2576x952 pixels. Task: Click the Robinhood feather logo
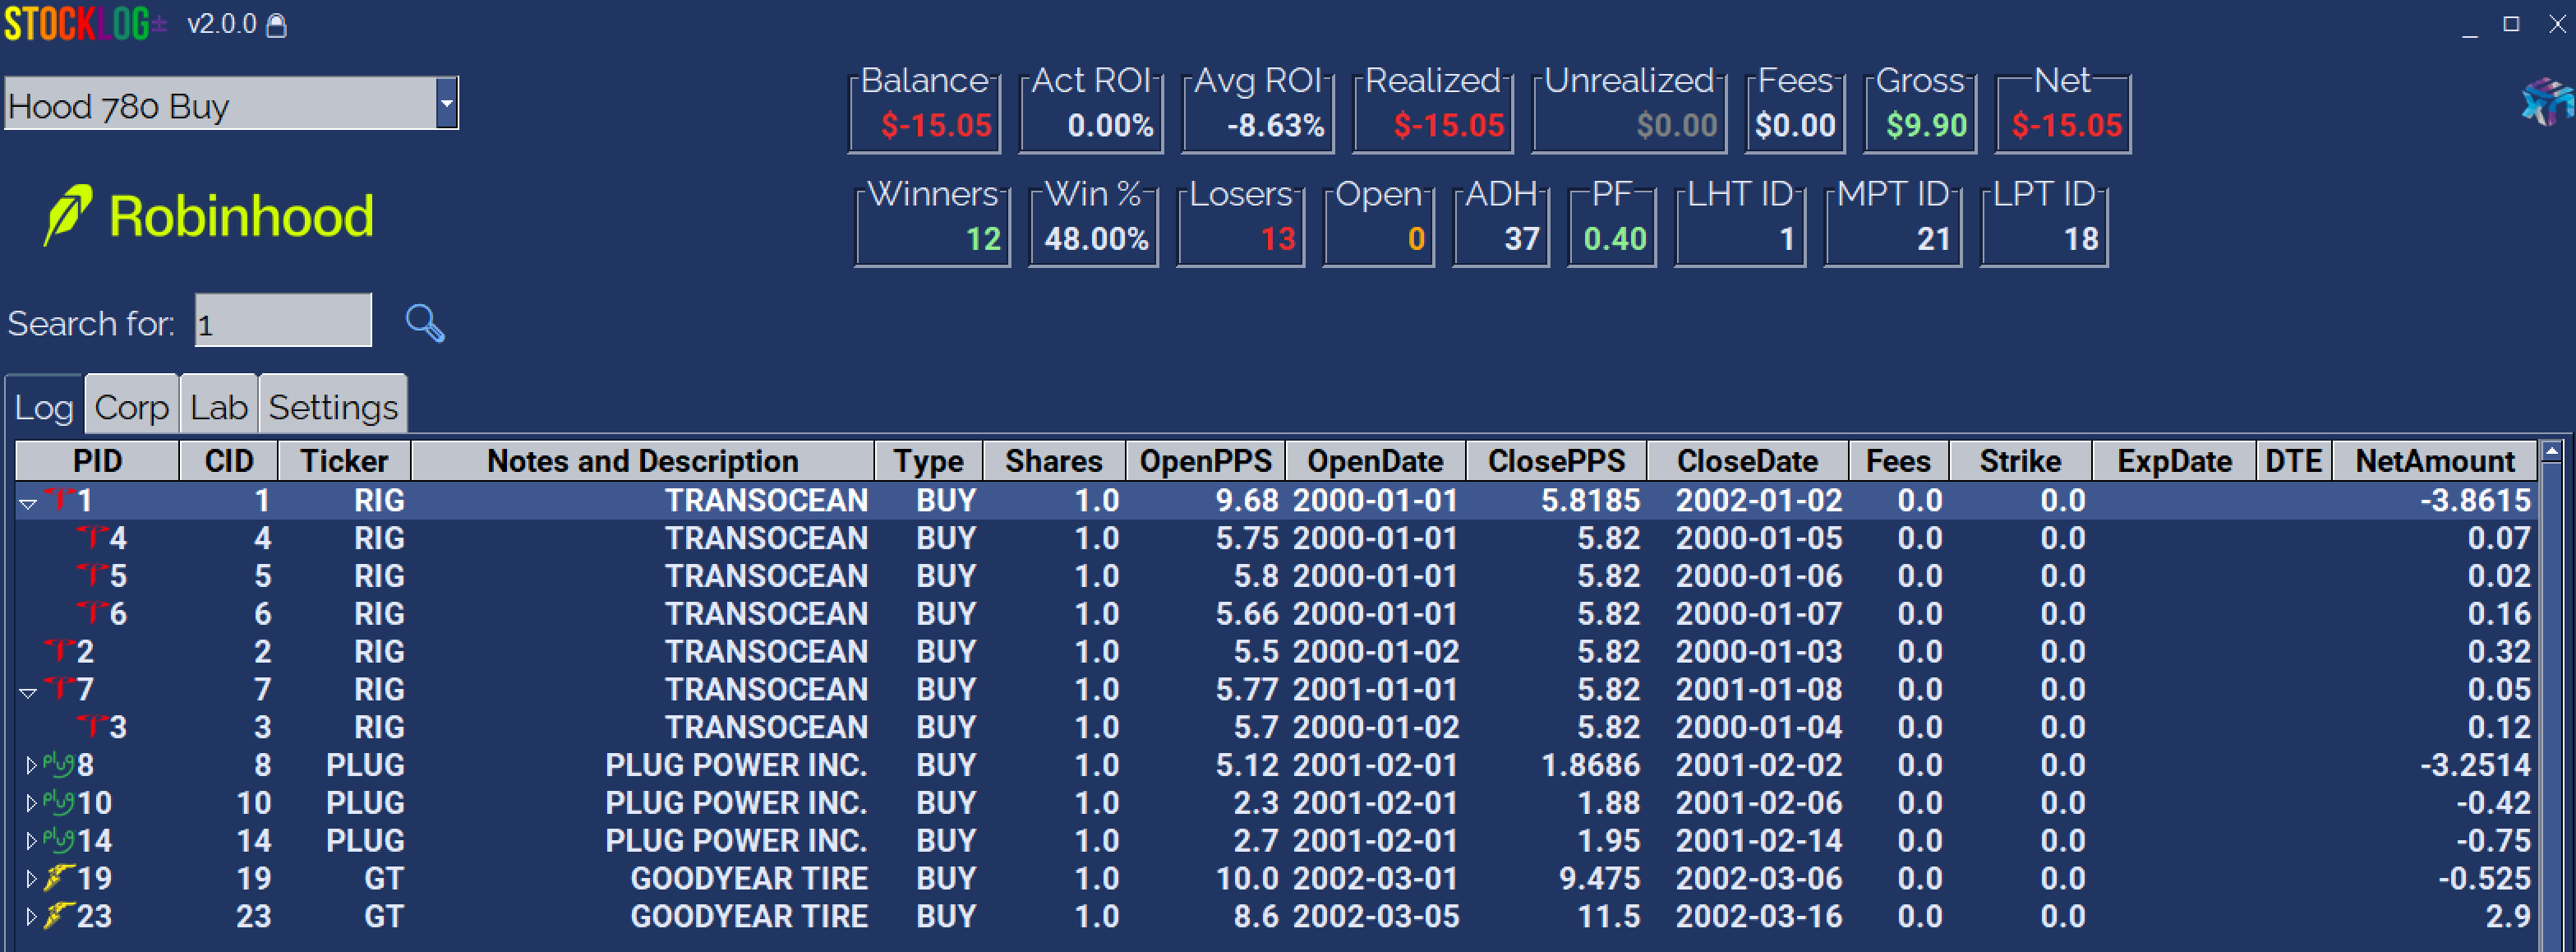[68, 215]
